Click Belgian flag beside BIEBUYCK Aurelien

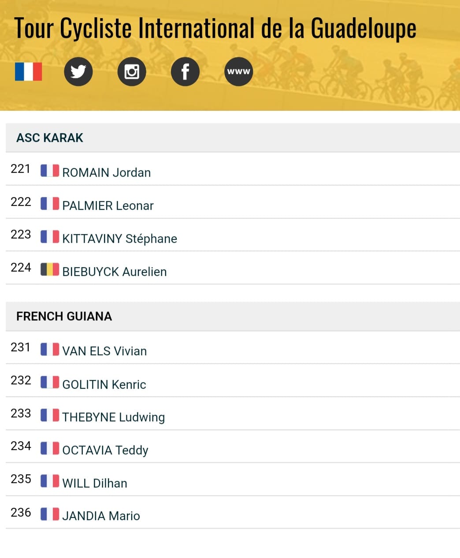(50, 269)
